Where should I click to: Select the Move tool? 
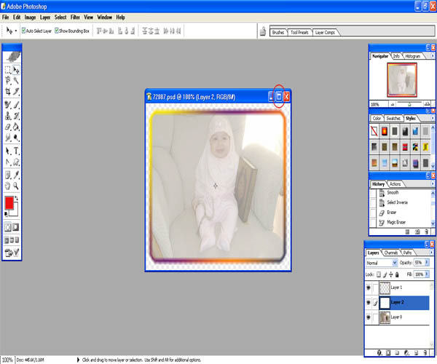pyautogui.click(x=16, y=71)
